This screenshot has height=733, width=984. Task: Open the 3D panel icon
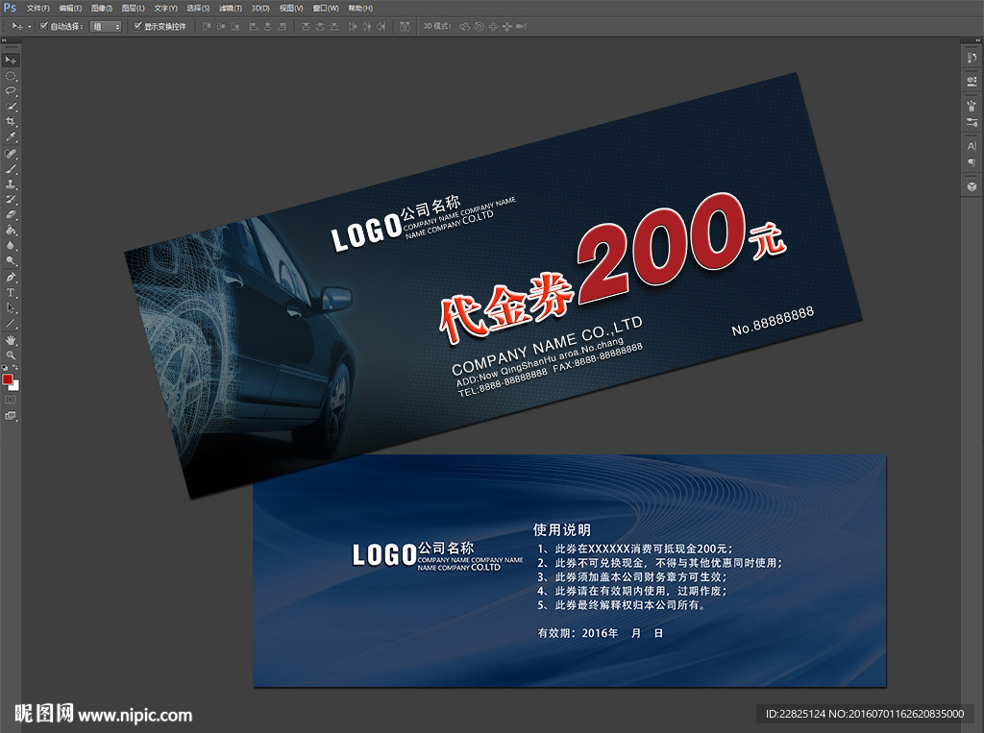pyautogui.click(x=972, y=186)
